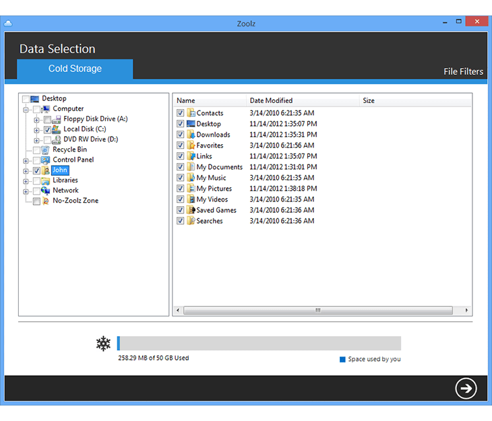Maximize the Zoolz window
This screenshot has width=492, height=421.
click(459, 22)
